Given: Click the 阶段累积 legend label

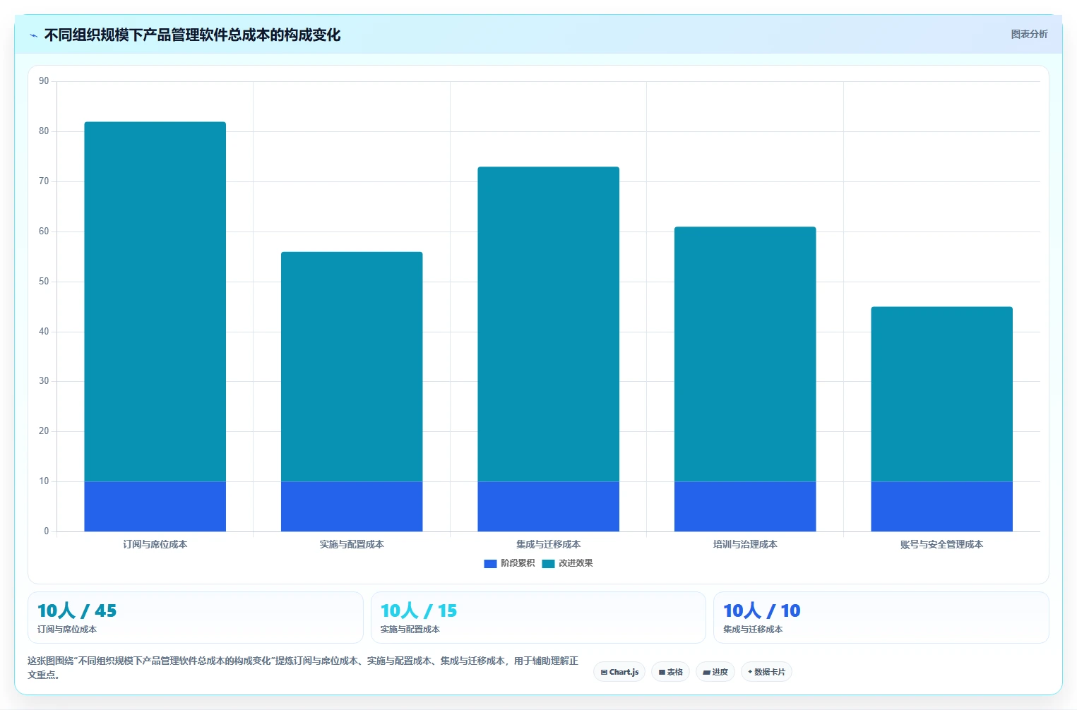Looking at the screenshot, I should [x=518, y=563].
